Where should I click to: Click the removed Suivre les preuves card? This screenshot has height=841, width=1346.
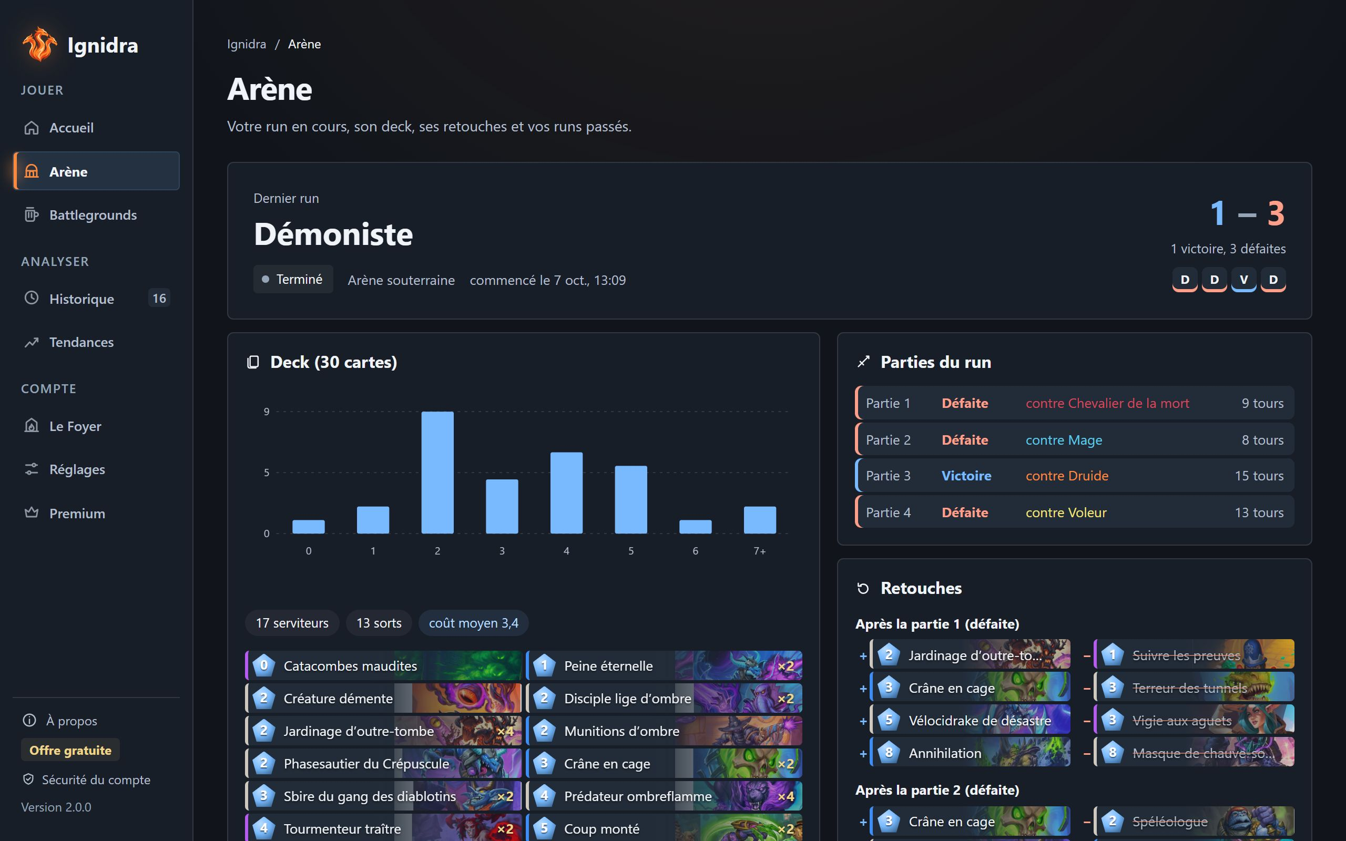pyautogui.click(x=1194, y=655)
